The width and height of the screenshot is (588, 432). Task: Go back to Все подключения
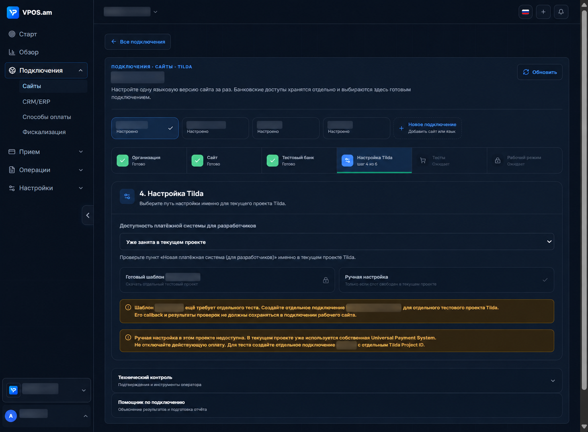[x=138, y=42]
